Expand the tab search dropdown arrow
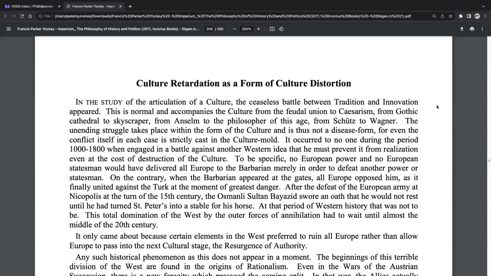This screenshot has height=276, width=491. tap(483, 7)
